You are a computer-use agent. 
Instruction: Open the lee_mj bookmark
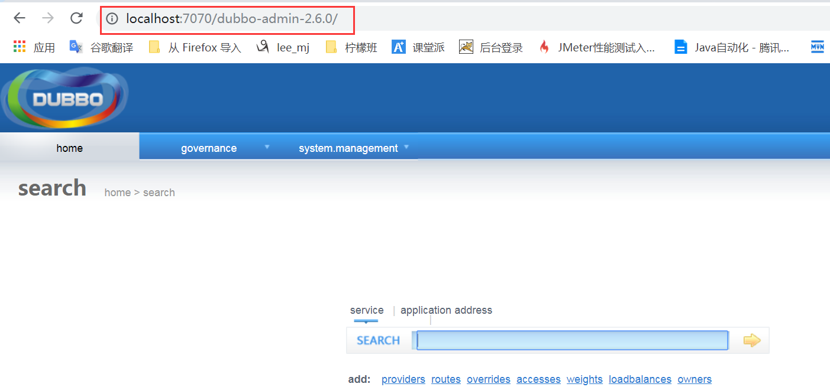point(283,47)
